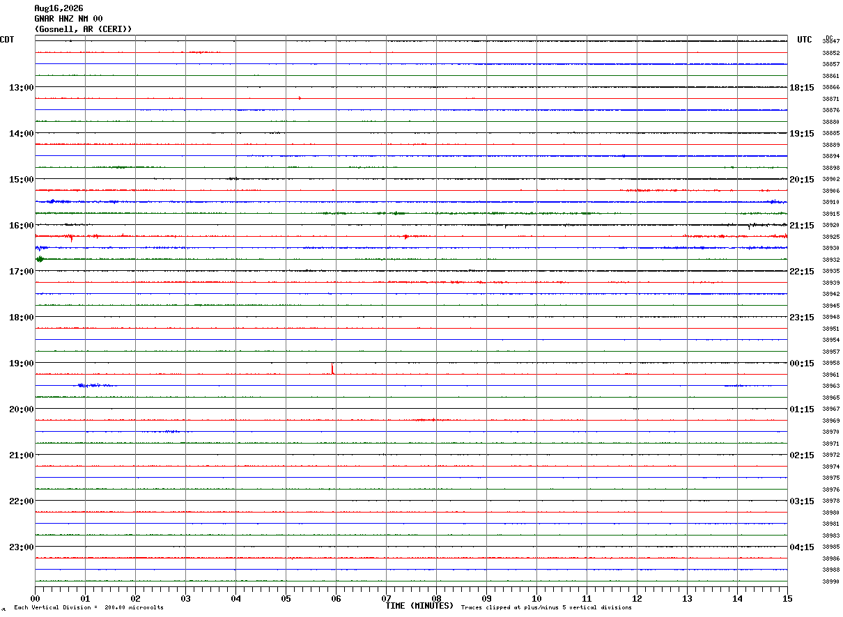Click the 07 minute tick label
The image size is (843, 617).
[386, 598]
